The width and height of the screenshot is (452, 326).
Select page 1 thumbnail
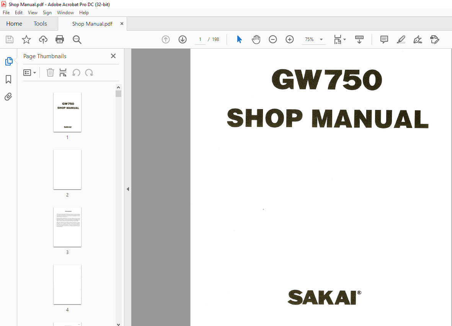coord(67,112)
